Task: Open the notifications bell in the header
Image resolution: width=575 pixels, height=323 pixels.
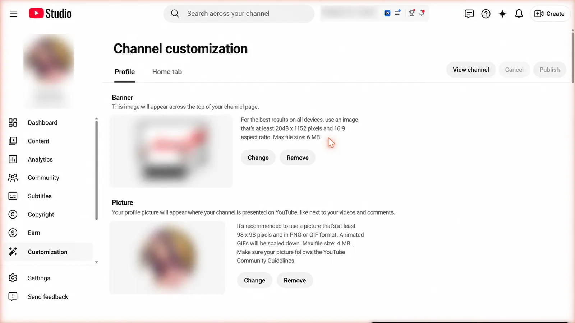Action: [x=519, y=14]
